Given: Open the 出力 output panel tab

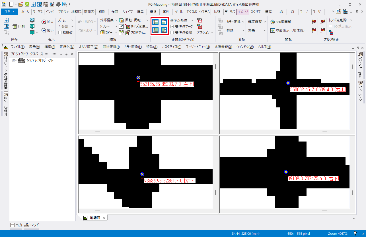Looking at the screenshot, I should 16,225.
